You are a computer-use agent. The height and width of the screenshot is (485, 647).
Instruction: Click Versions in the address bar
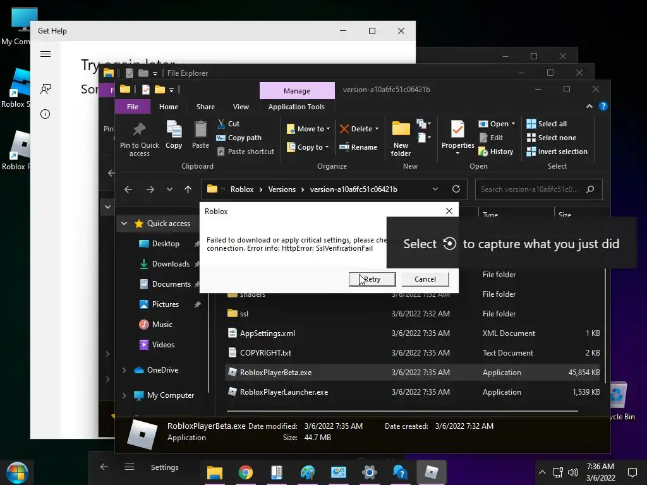pyautogui.click(x=282, y=189)
